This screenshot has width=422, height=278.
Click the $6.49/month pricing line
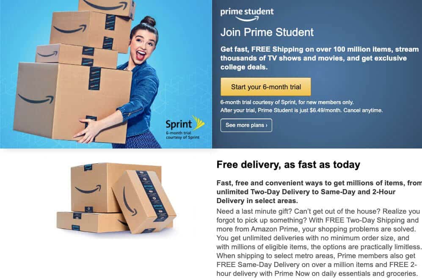301,110
